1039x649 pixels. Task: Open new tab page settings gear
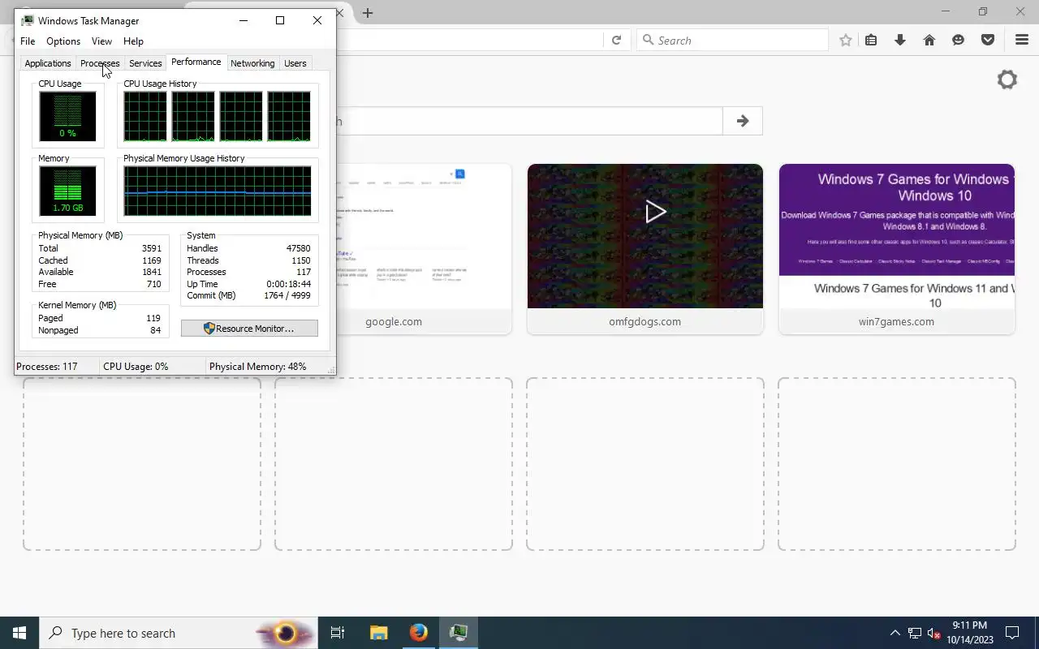(x=1007, y=80)
